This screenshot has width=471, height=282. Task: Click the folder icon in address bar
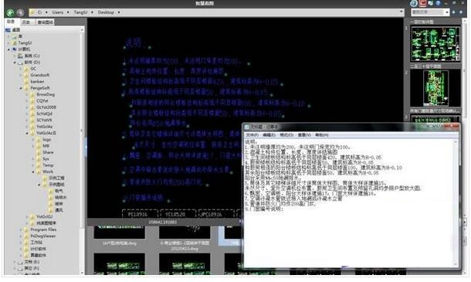click(32, 12)
